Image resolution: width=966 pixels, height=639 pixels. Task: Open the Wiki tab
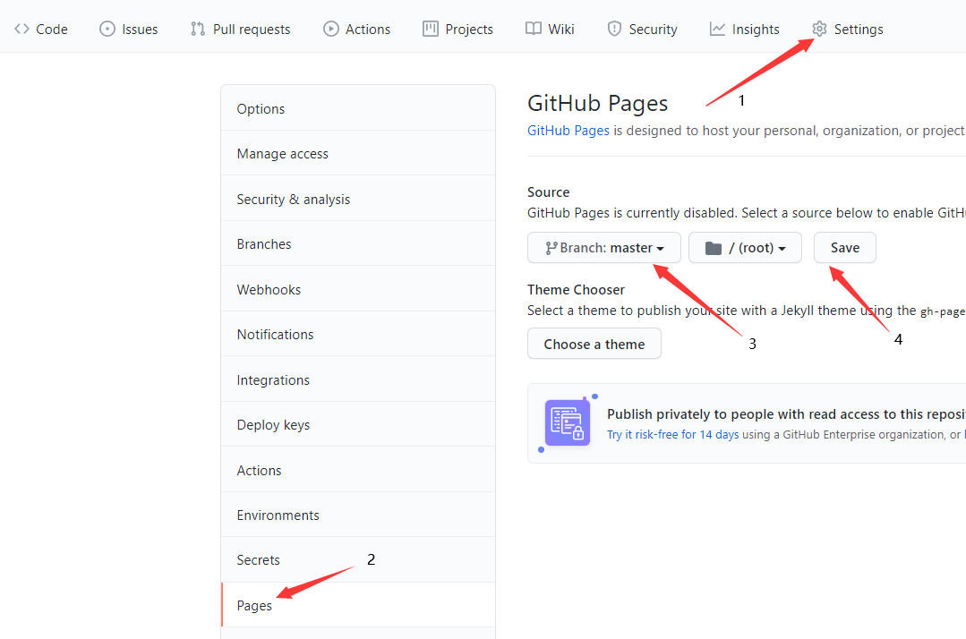pyautogui.click(x=550, y=29)
